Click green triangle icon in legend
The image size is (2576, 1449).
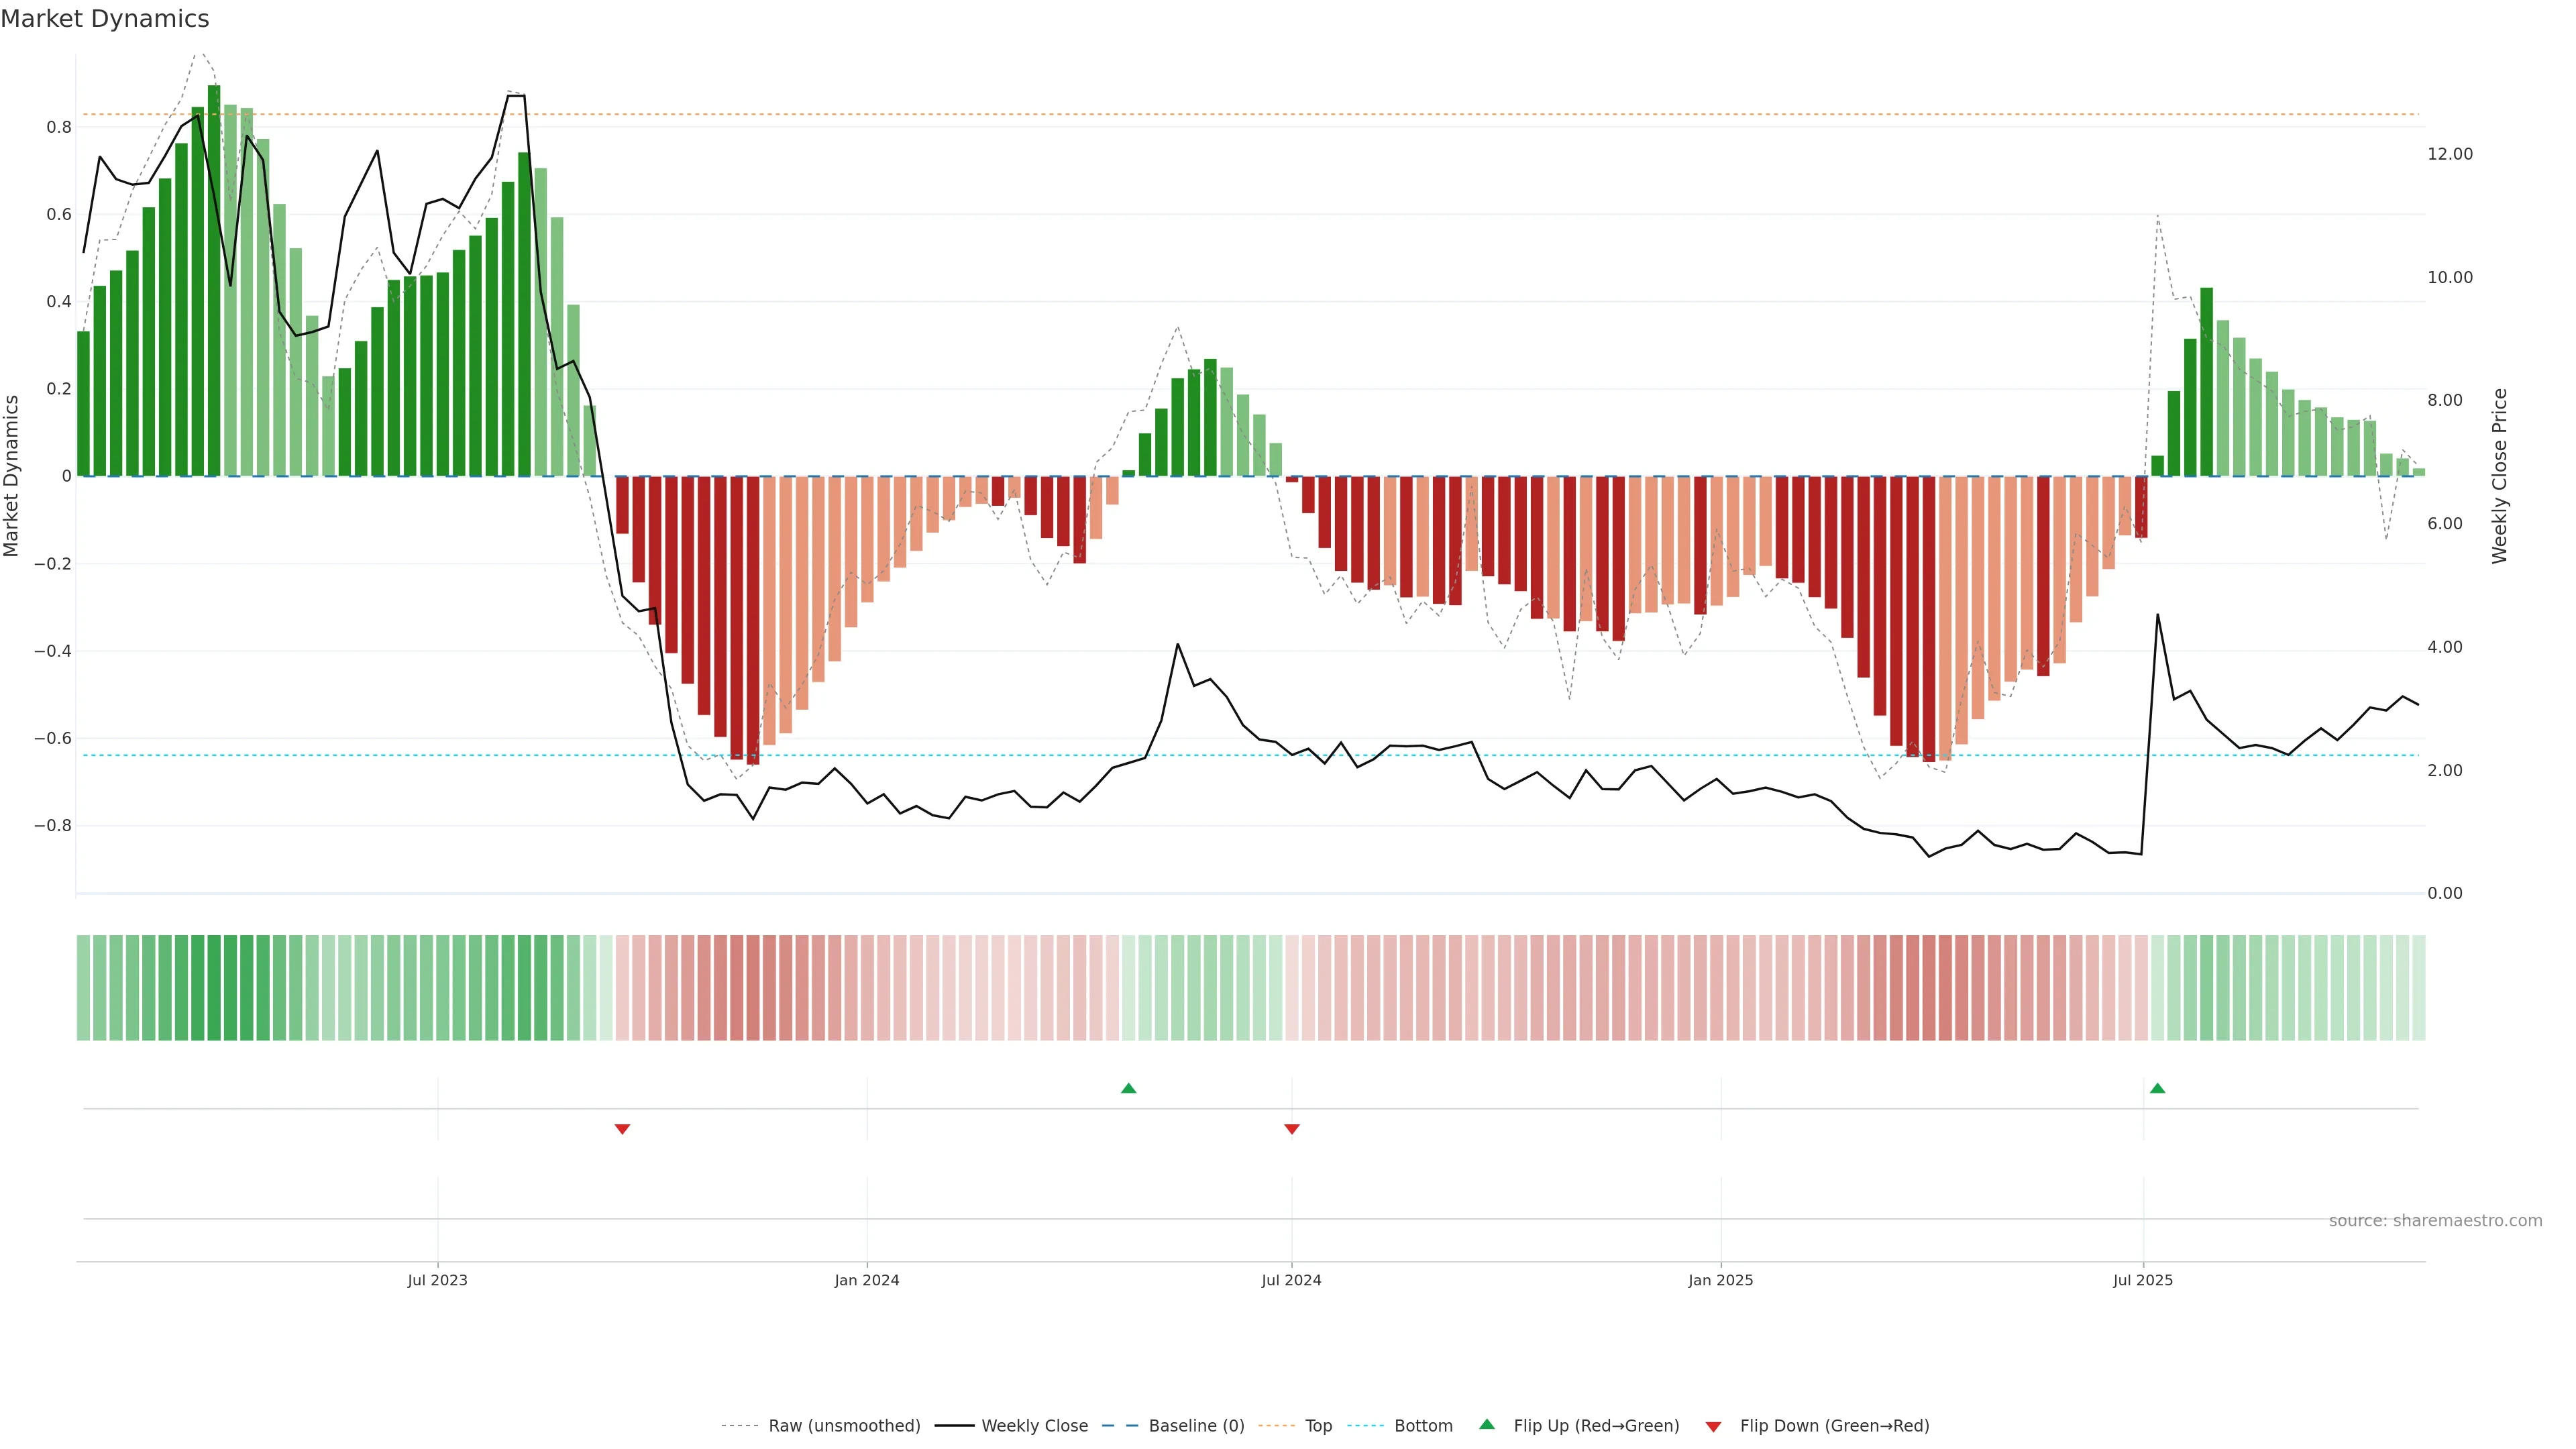(x=1487, y=1425)
